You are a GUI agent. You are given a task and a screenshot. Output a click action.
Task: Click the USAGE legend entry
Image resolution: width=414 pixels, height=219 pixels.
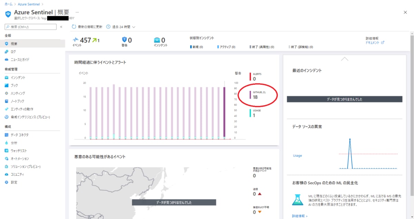[x=256, y=113]
